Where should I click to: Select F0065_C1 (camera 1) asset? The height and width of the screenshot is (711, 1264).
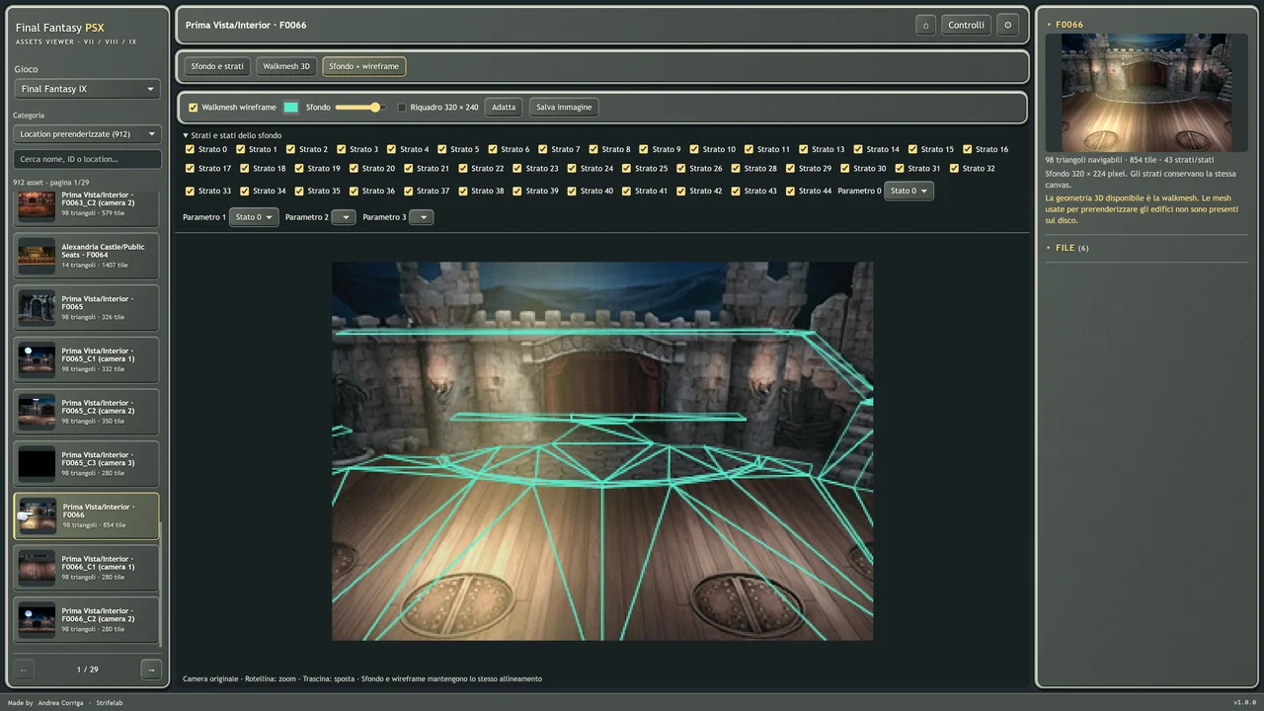click(x=86, y=359)
